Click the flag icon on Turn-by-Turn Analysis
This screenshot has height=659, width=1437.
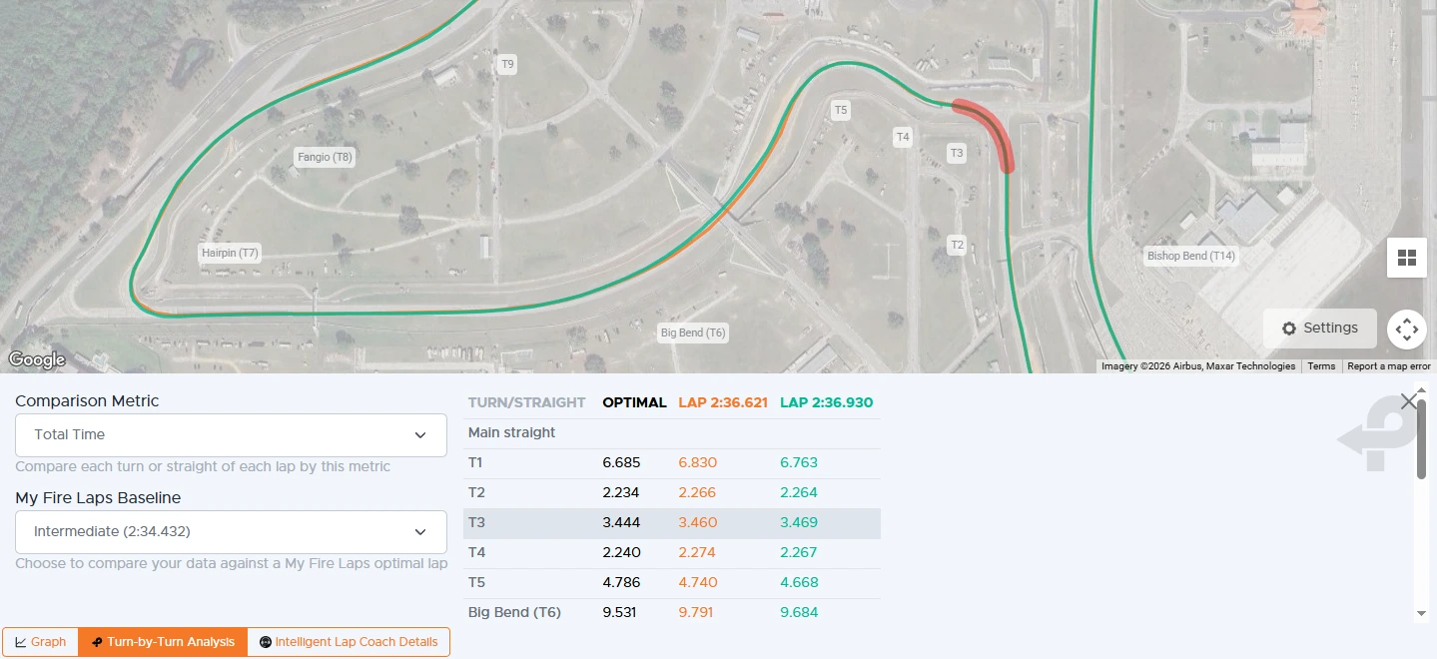click(97, 641)
